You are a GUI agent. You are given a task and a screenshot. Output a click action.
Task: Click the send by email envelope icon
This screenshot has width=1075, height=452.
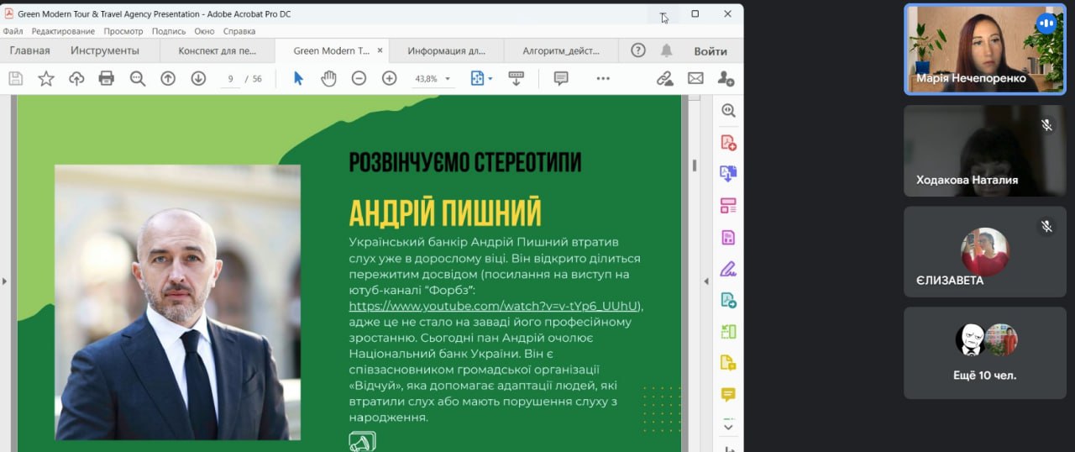tap(695, 78)
